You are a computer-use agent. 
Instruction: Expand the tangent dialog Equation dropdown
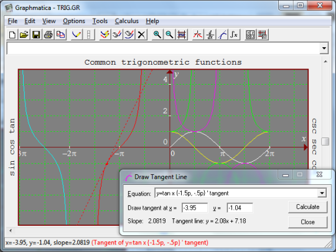click(322, 193)
